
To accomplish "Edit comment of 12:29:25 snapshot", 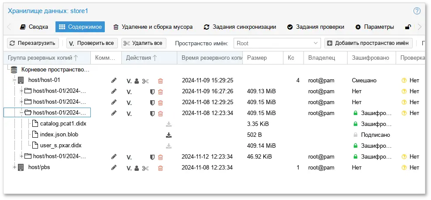I will click(x=114, y=102).
